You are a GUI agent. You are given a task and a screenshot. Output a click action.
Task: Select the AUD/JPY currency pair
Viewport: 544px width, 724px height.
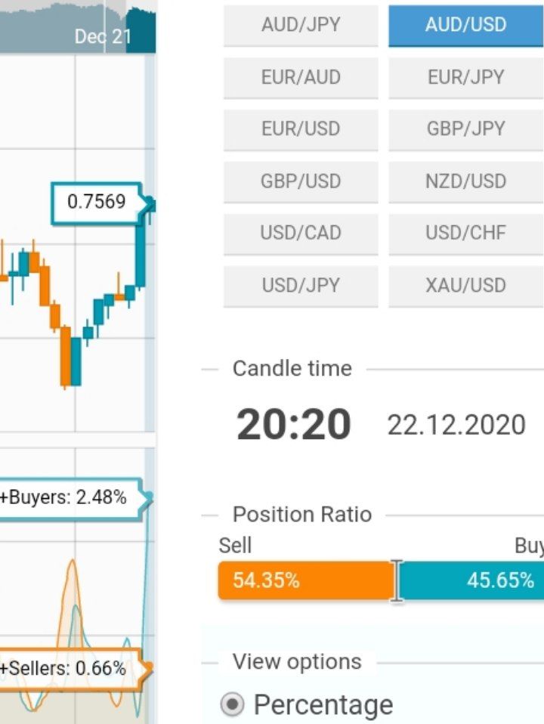(x=301, y=25)
